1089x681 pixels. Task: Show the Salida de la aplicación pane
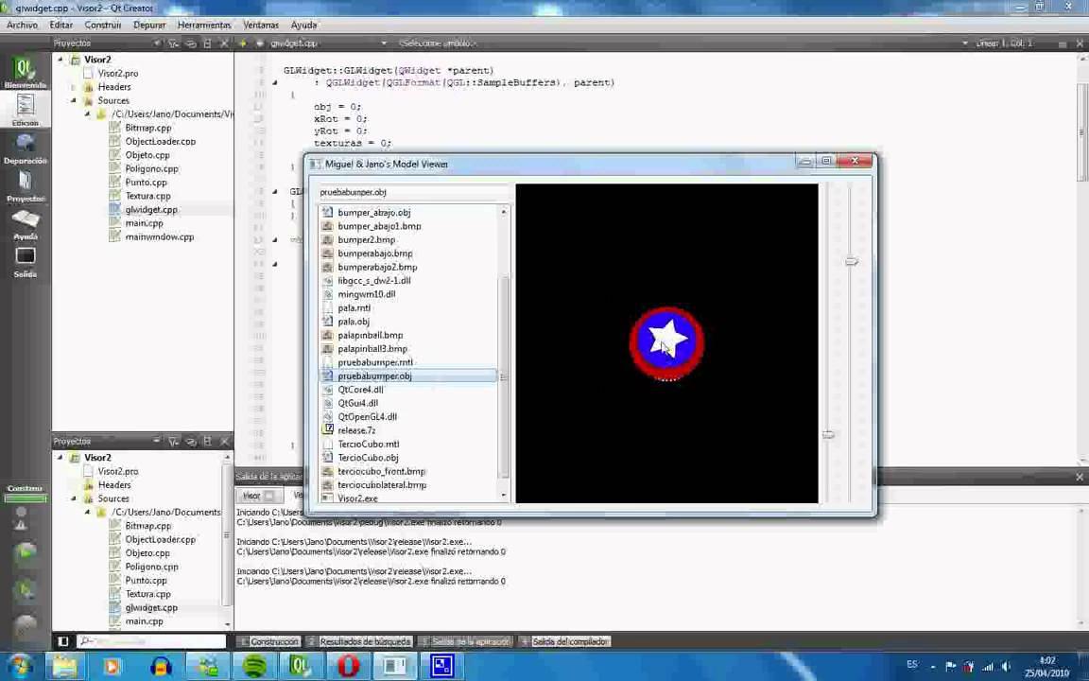click(466, 641)
